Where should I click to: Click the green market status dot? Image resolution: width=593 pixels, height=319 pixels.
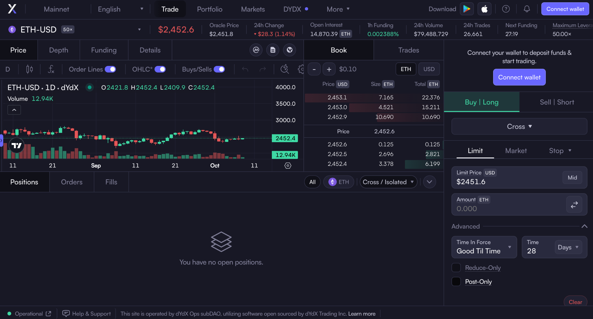[90, 87]
